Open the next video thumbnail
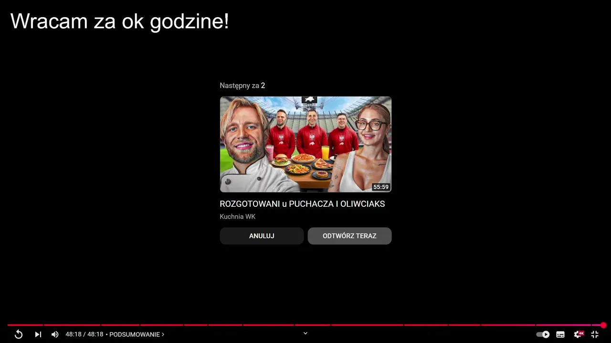This screenshot has height=343, width=611. point(305,144)
